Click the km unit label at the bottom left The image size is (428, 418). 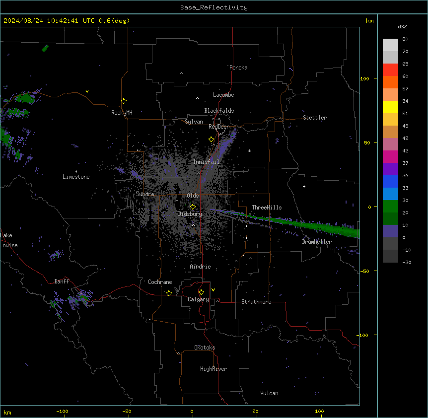click(x=7, y=413)
